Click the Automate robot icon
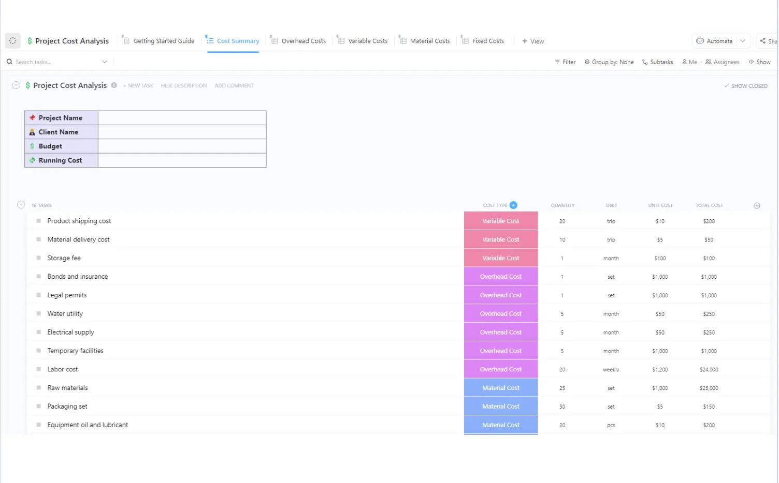 [x=700, y=41]
